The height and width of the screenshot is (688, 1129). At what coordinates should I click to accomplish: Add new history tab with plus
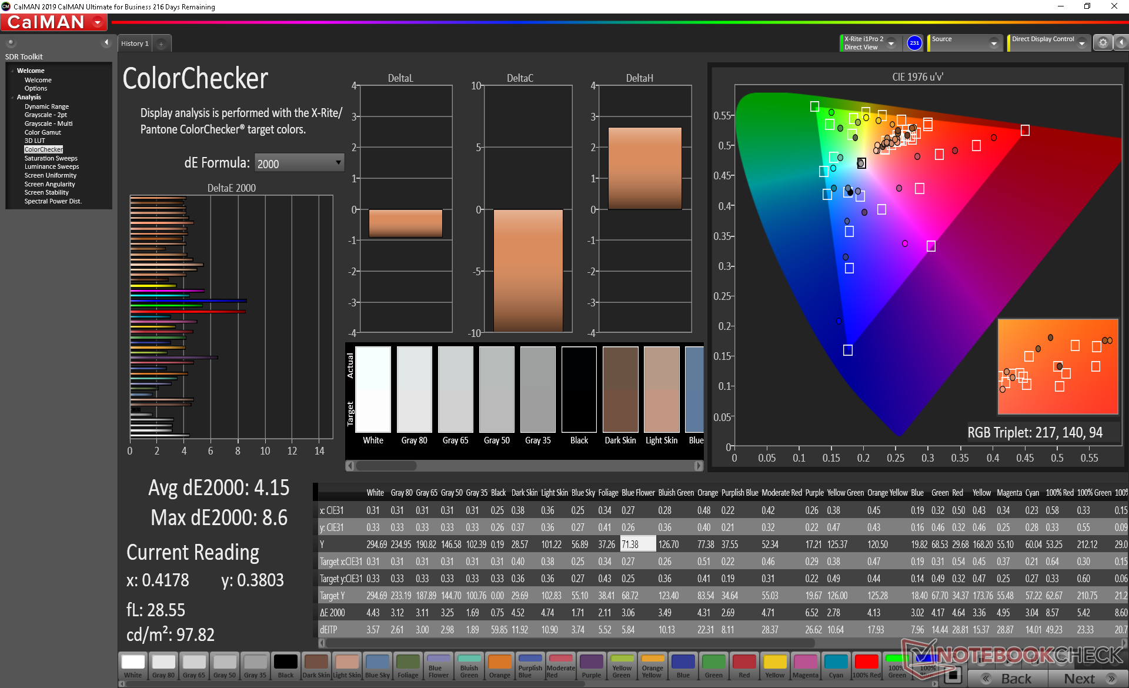tap(161, 44)
